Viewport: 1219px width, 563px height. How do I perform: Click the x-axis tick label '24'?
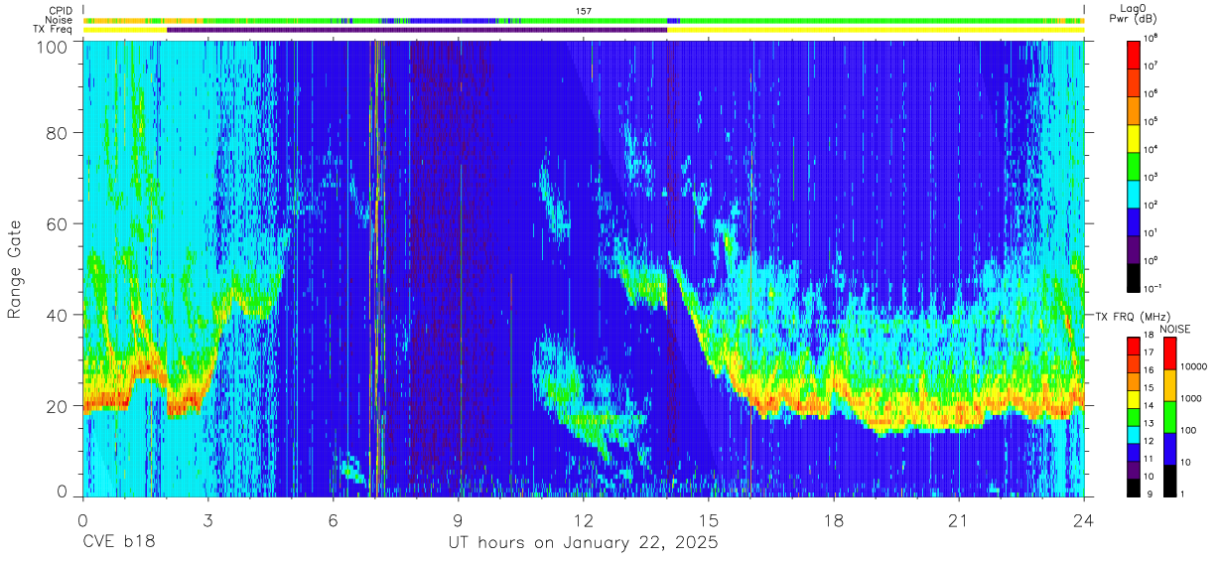click(1084, 520)
